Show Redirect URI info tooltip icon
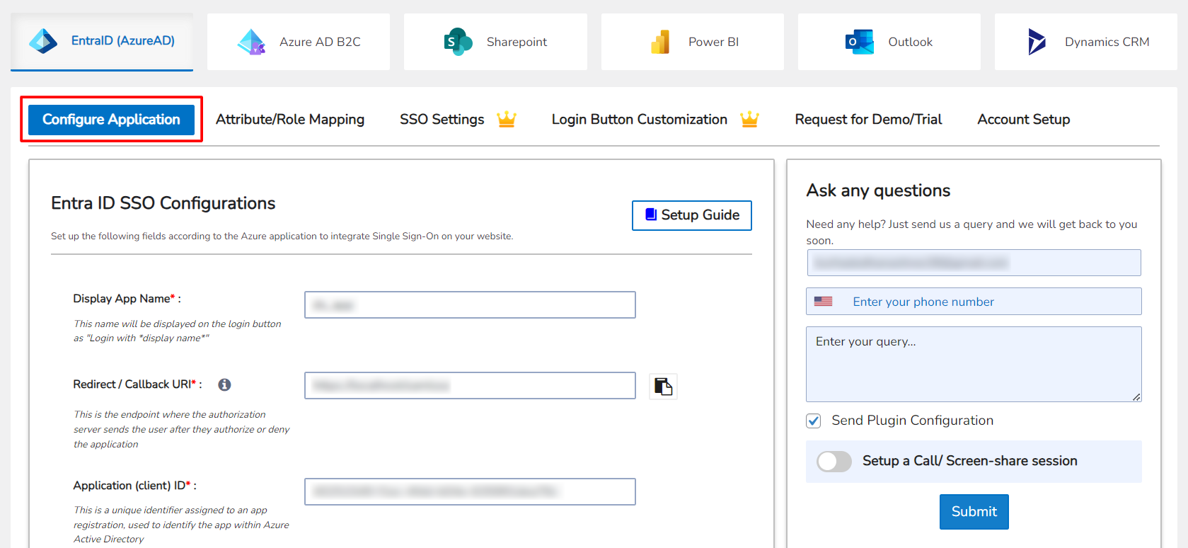 224,384
